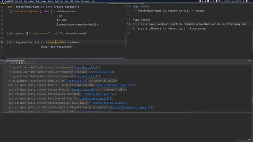Open the servlet.clj:91 link in first stack line

87,67
